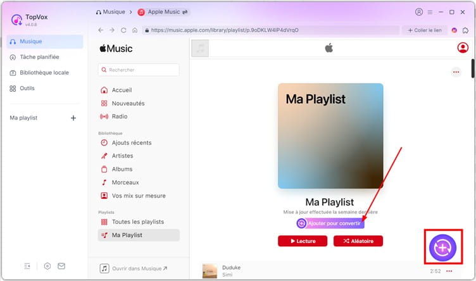
Task: Click the Apple Music logo
Action: 116,49
